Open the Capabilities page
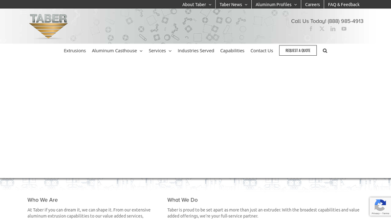Screen dimensions: 391x220 232,51
